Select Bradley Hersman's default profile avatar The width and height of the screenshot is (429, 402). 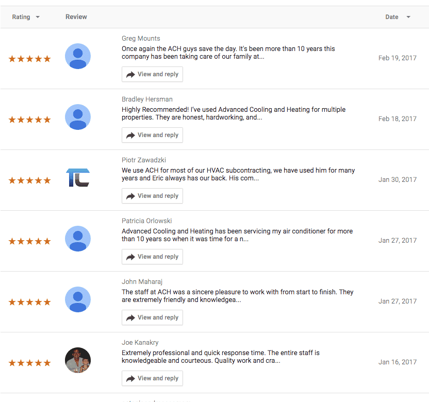click(78, 117)
